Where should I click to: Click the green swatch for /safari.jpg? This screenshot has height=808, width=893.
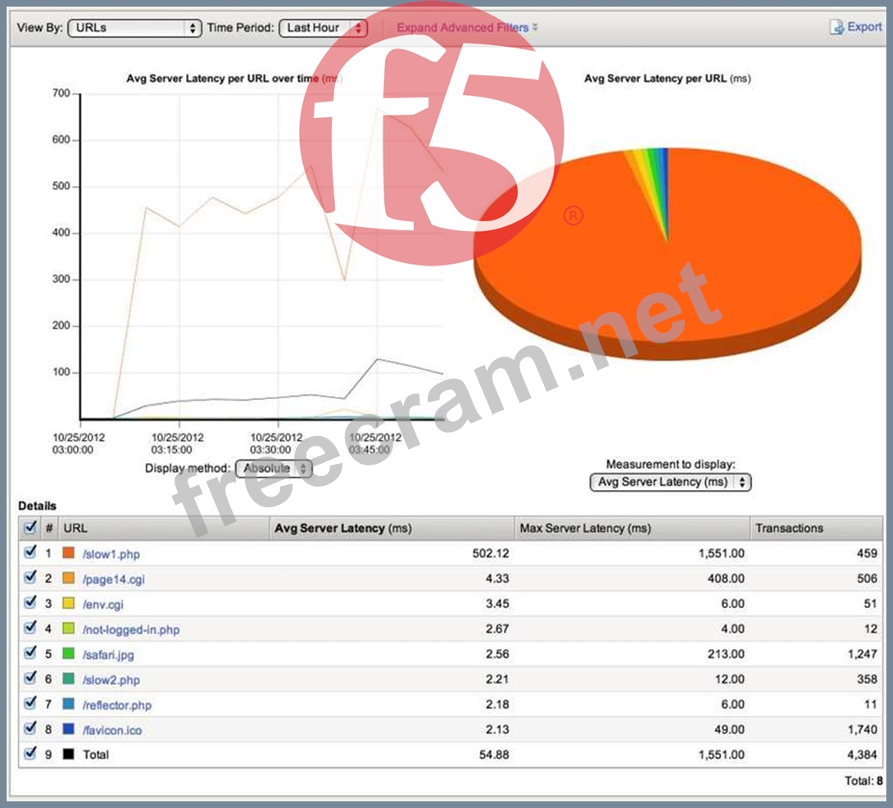[x=68, y=653]
